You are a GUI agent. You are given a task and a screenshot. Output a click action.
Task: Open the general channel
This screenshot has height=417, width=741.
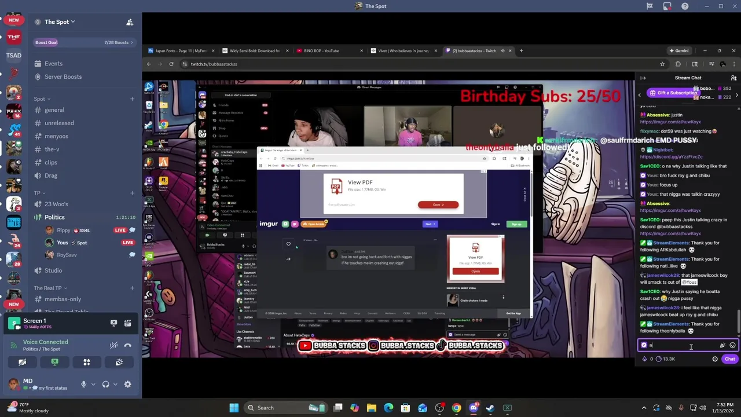(x=84, y=110)
